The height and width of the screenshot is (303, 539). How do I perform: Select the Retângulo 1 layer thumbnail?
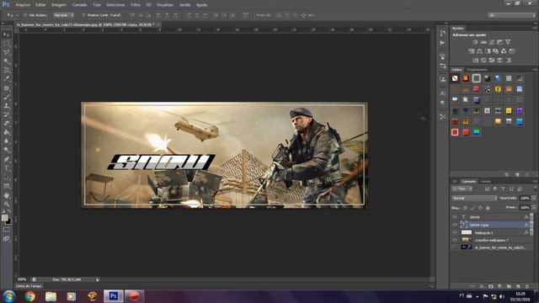pyautogui.click(x=467, y=232)
